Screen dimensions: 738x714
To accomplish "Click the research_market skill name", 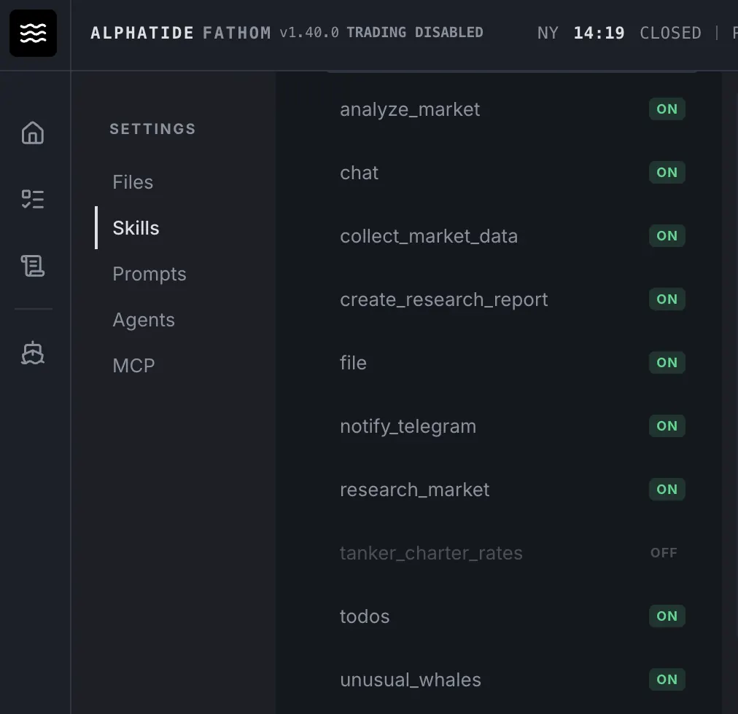I will click(x=414, y=490).
